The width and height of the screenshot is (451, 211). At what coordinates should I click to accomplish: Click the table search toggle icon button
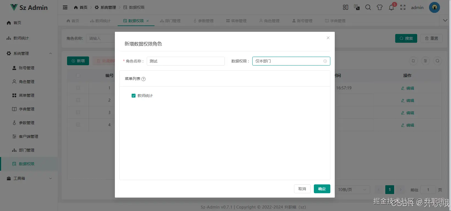point(438,61)
